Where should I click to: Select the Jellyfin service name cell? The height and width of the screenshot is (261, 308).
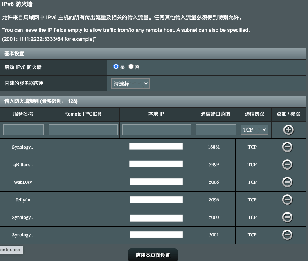tap(23, 200)
